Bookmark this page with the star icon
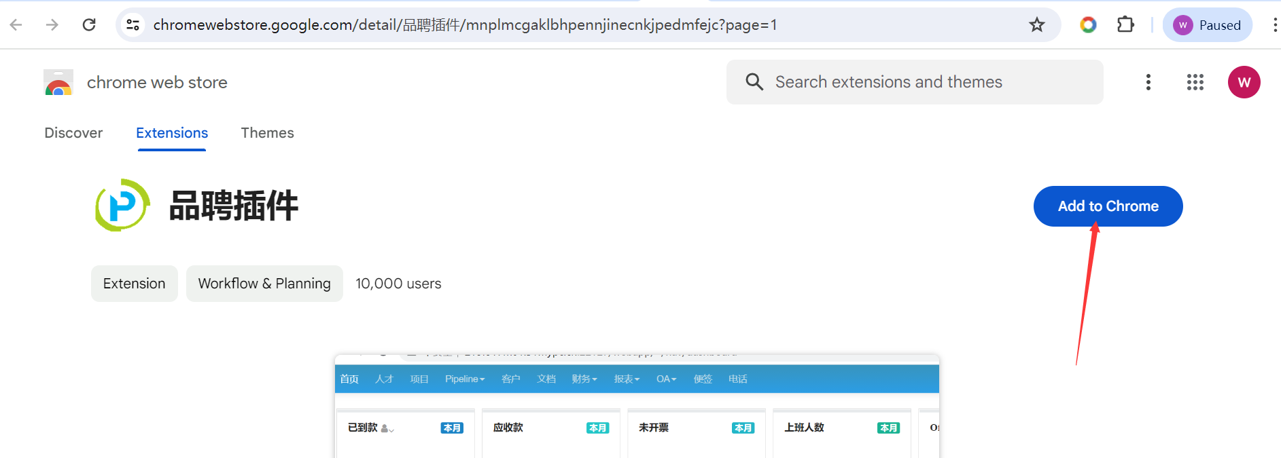The height and width of the screenshot is (458, 1281). [x=1037, y=25]
